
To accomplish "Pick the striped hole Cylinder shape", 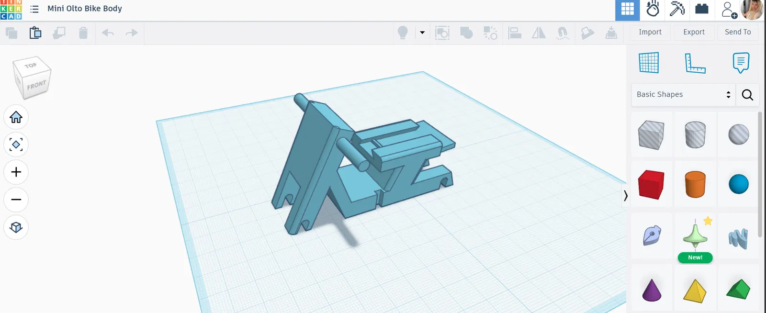I will pos(695,134).
